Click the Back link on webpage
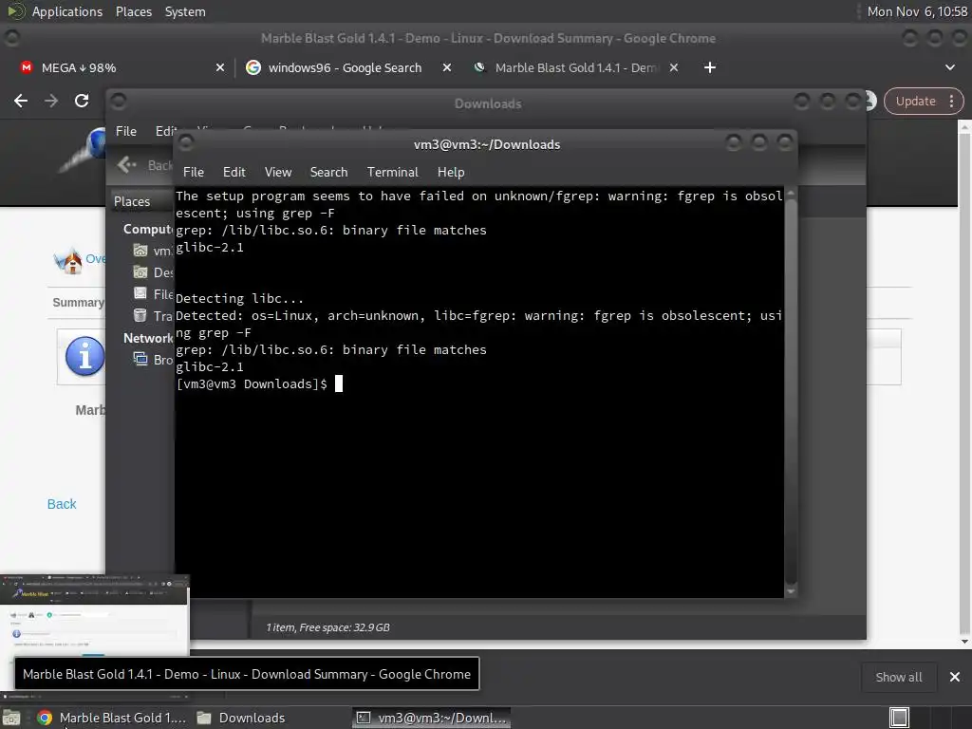The width and height of the screenshot is (972, 729). coord(62,504)
